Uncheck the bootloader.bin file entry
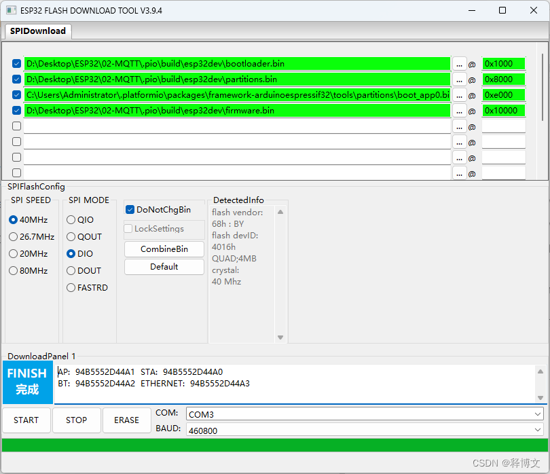Screen dimensions: 550x474 [x=16, y=63]
